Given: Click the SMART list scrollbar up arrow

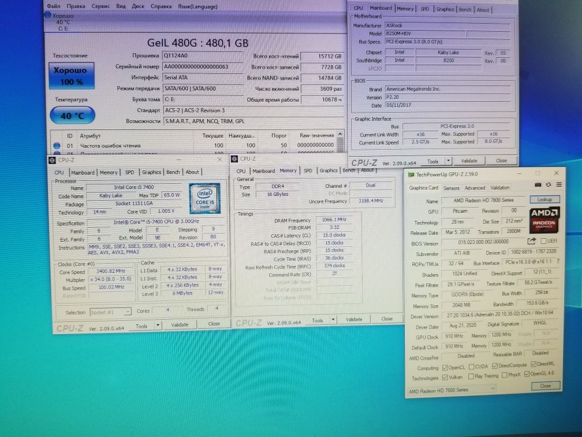Looking at the screenshot, I should (x=340, y=135).
